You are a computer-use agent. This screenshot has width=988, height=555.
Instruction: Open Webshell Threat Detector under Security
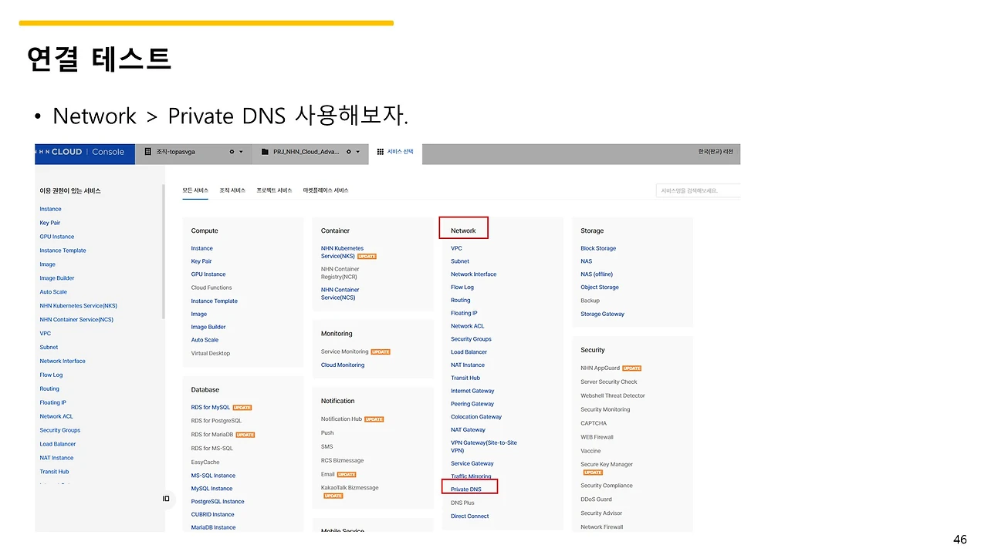click(613, 396)
